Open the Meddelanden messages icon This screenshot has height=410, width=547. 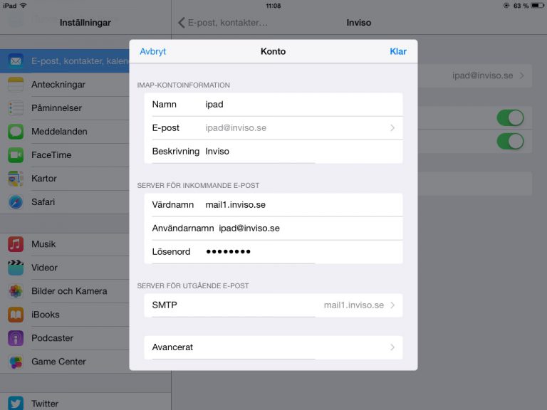16,132
